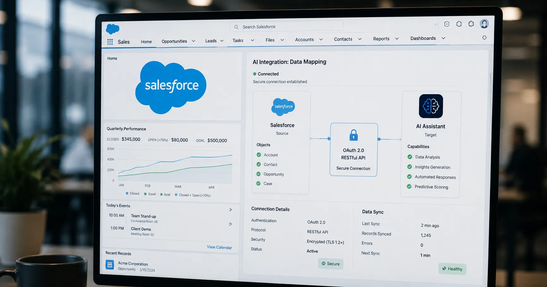Open the View Calendar link
The image size is (547, 287).
[x=219, y=247]
